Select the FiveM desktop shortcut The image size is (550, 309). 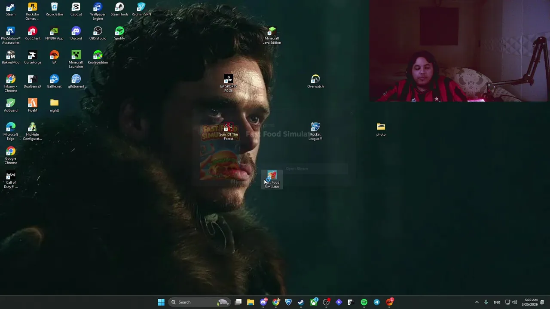(32, 106)
